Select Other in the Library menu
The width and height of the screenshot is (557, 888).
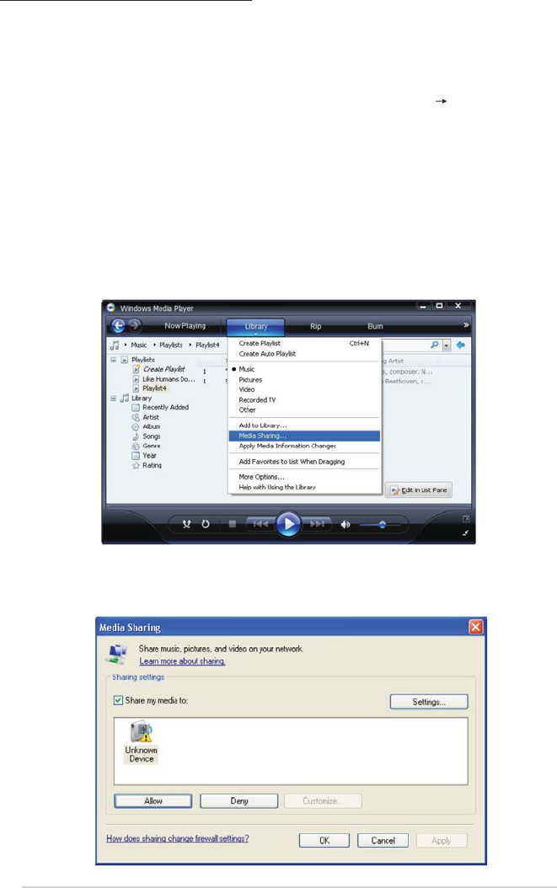click(x=303, y=410)
